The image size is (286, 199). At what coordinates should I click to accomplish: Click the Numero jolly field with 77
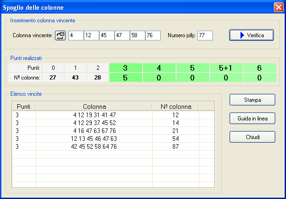[x=205, y=35]
